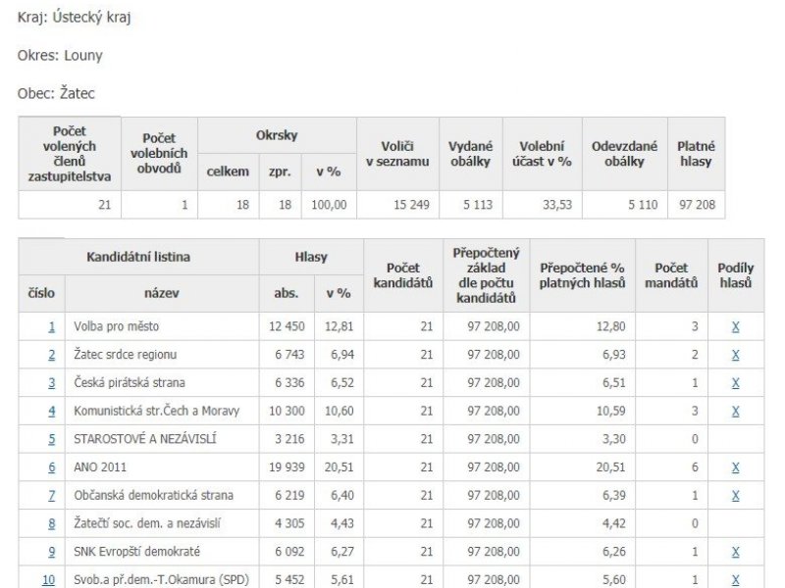Click the X link for SNK Evropští demokraté
Viewport: 785px width, 588px height.
coord(735,552)
